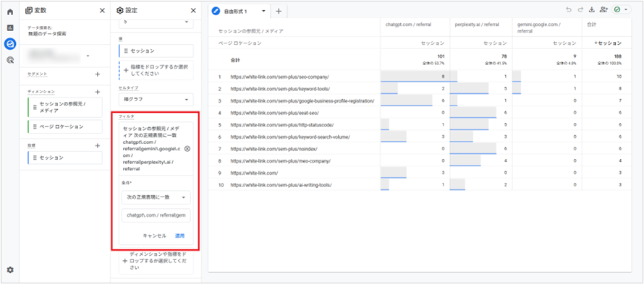Click the ai-writing-tools URL in row 10
Image resolution: width=644 pixels, height=284 pixels.
[x=281, y=185]
